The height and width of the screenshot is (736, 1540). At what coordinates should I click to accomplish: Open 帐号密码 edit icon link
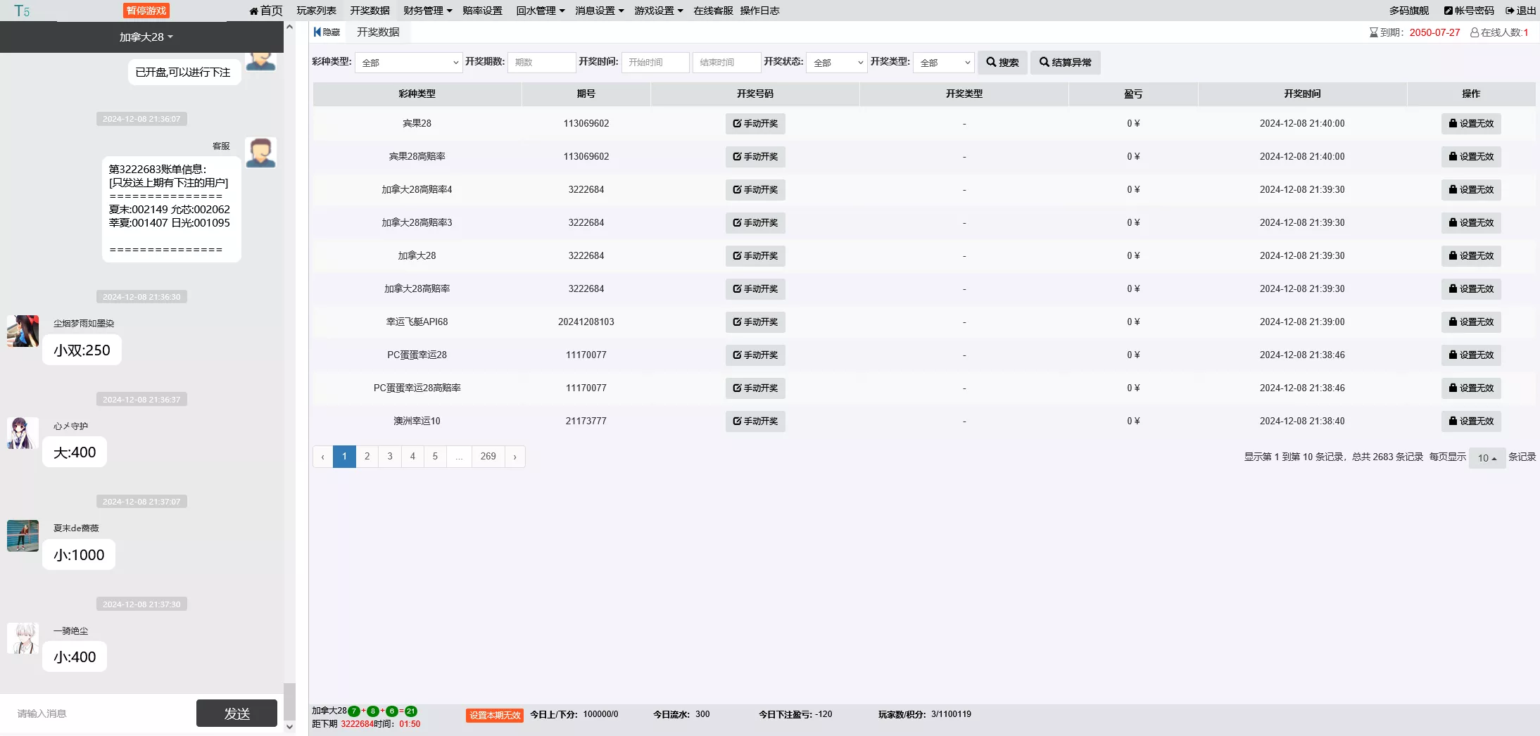coord(1468,11)
